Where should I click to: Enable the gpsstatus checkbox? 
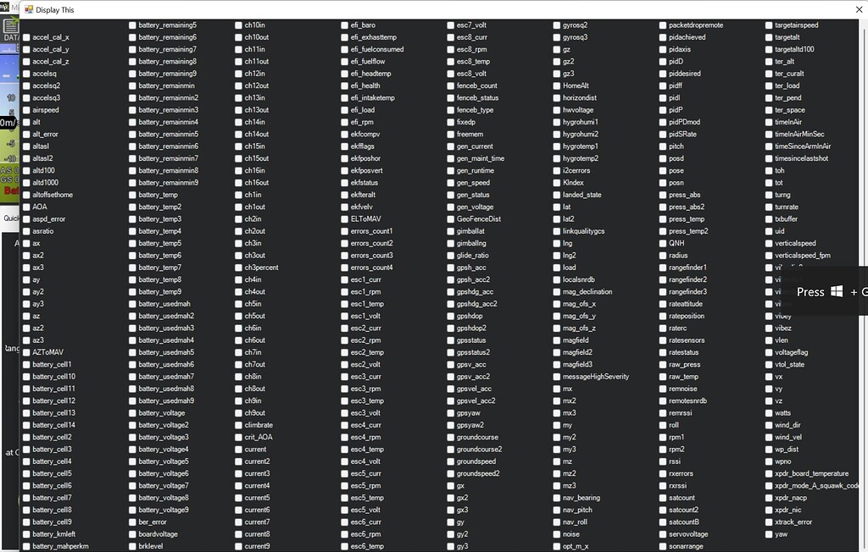click(451, 340)
